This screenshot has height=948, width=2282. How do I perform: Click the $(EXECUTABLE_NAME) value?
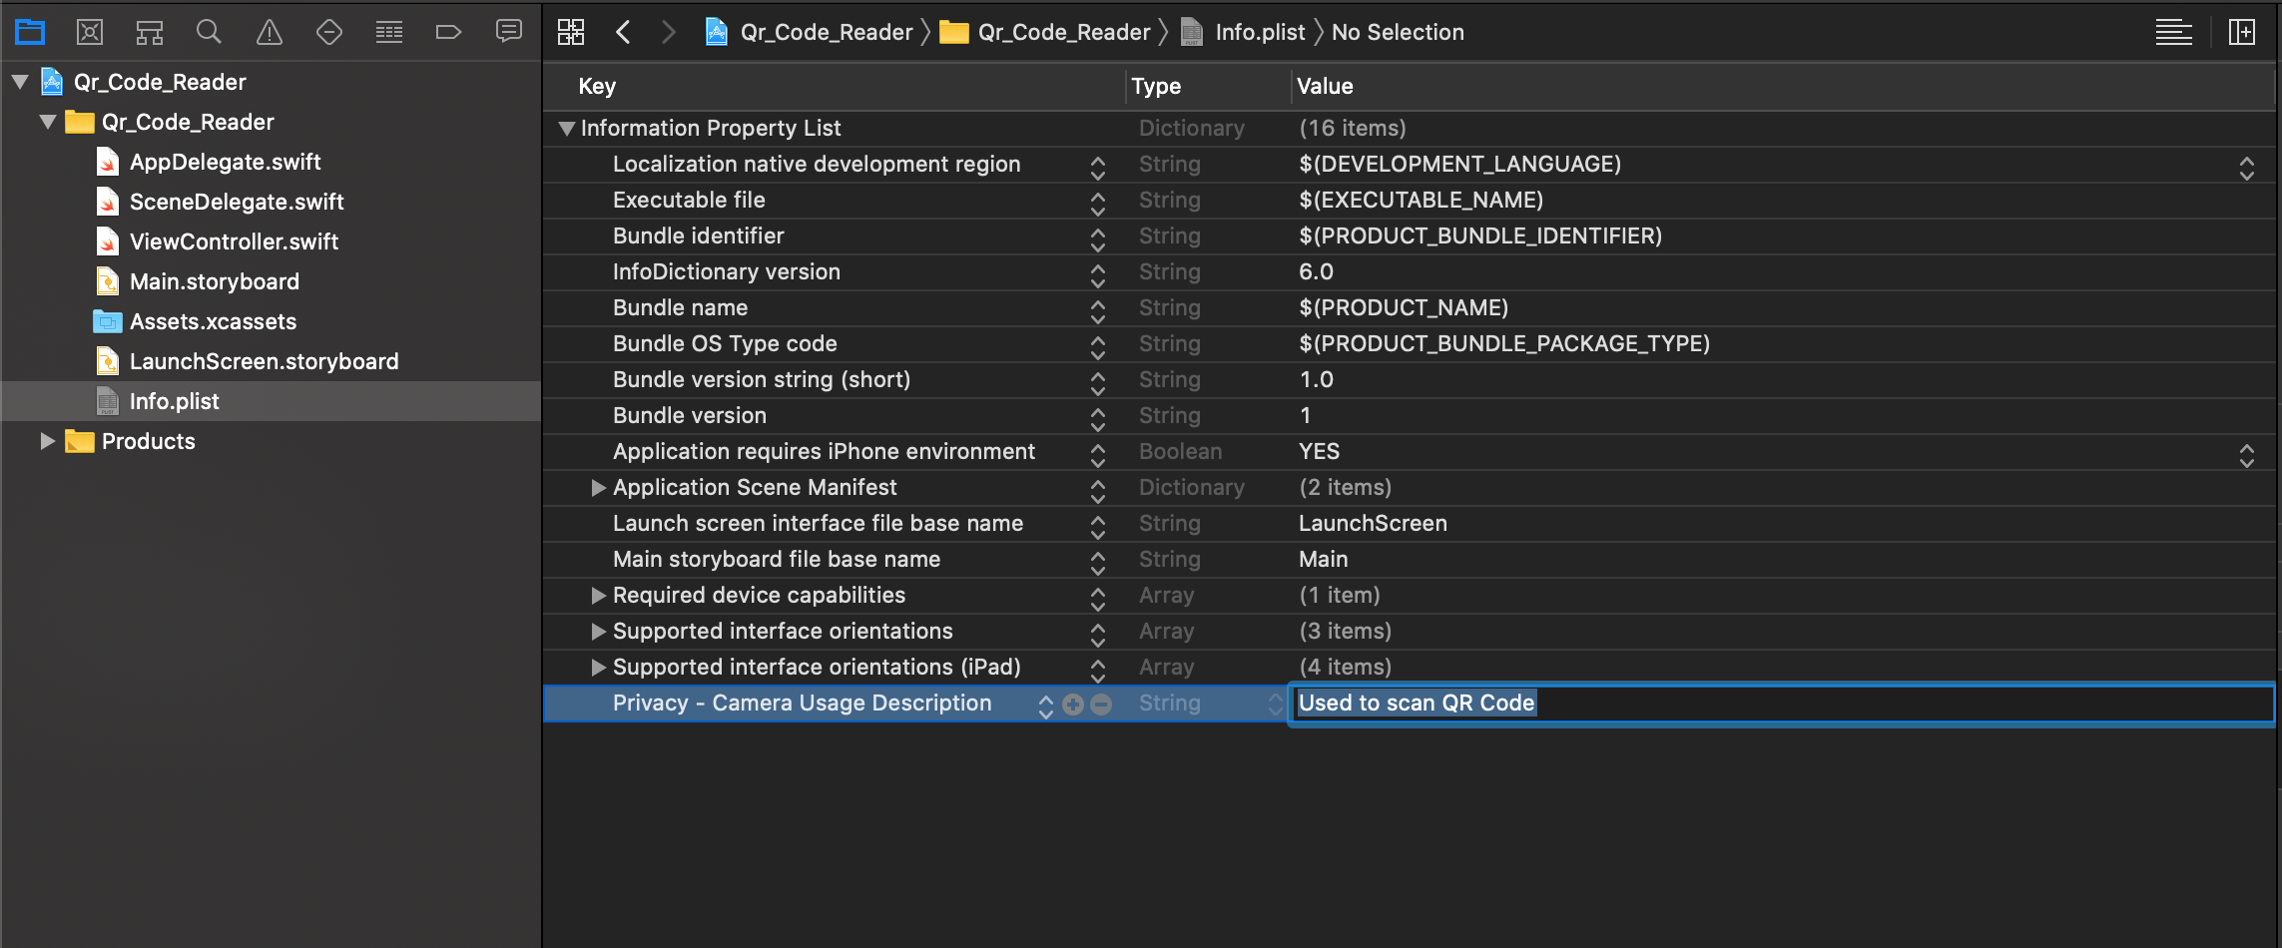pyautogui.click(x=1421, y=200)
